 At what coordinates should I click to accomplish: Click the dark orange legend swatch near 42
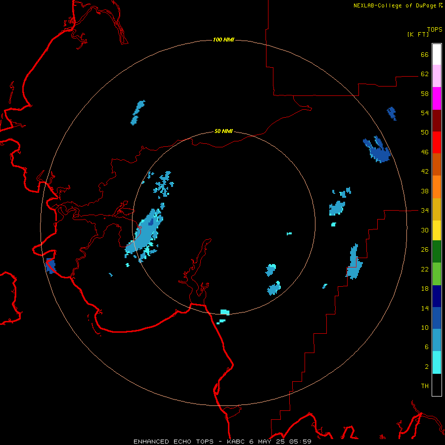pyautogui.click(x=437, y=165)
